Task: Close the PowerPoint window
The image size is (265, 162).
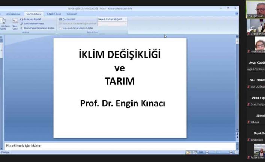Action: click(235, 8)
